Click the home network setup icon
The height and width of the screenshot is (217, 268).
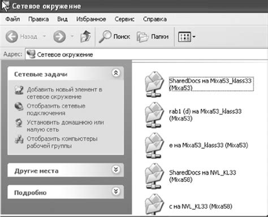19,123
